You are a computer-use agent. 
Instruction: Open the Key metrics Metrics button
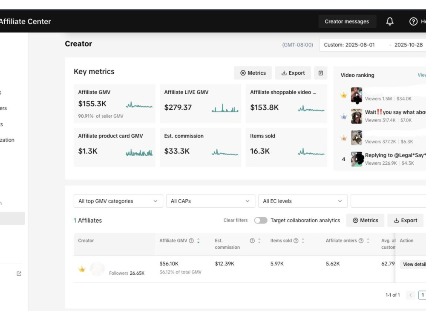coord(253,73)
